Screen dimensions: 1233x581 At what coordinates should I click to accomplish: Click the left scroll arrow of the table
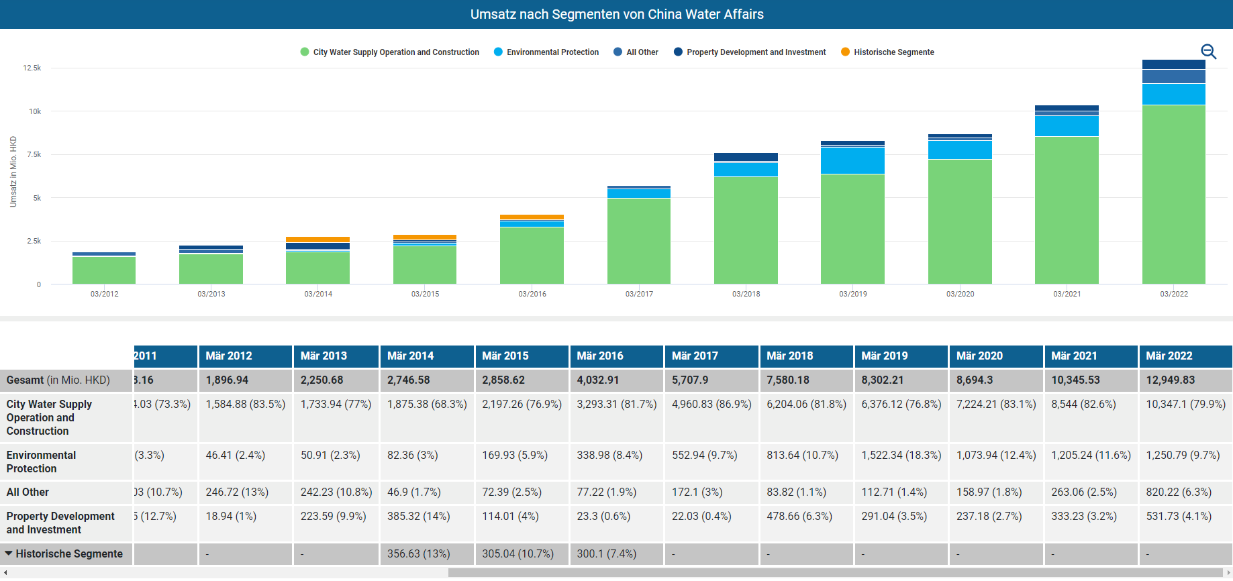pyautogui.click(x=5, y=572)
